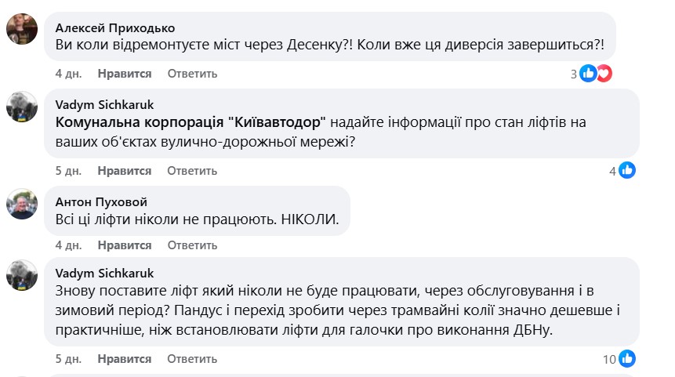675x377 pixels.
Task: Click Vadym's avatar beside the ДБНу comment
Action: tap(22, 275)
